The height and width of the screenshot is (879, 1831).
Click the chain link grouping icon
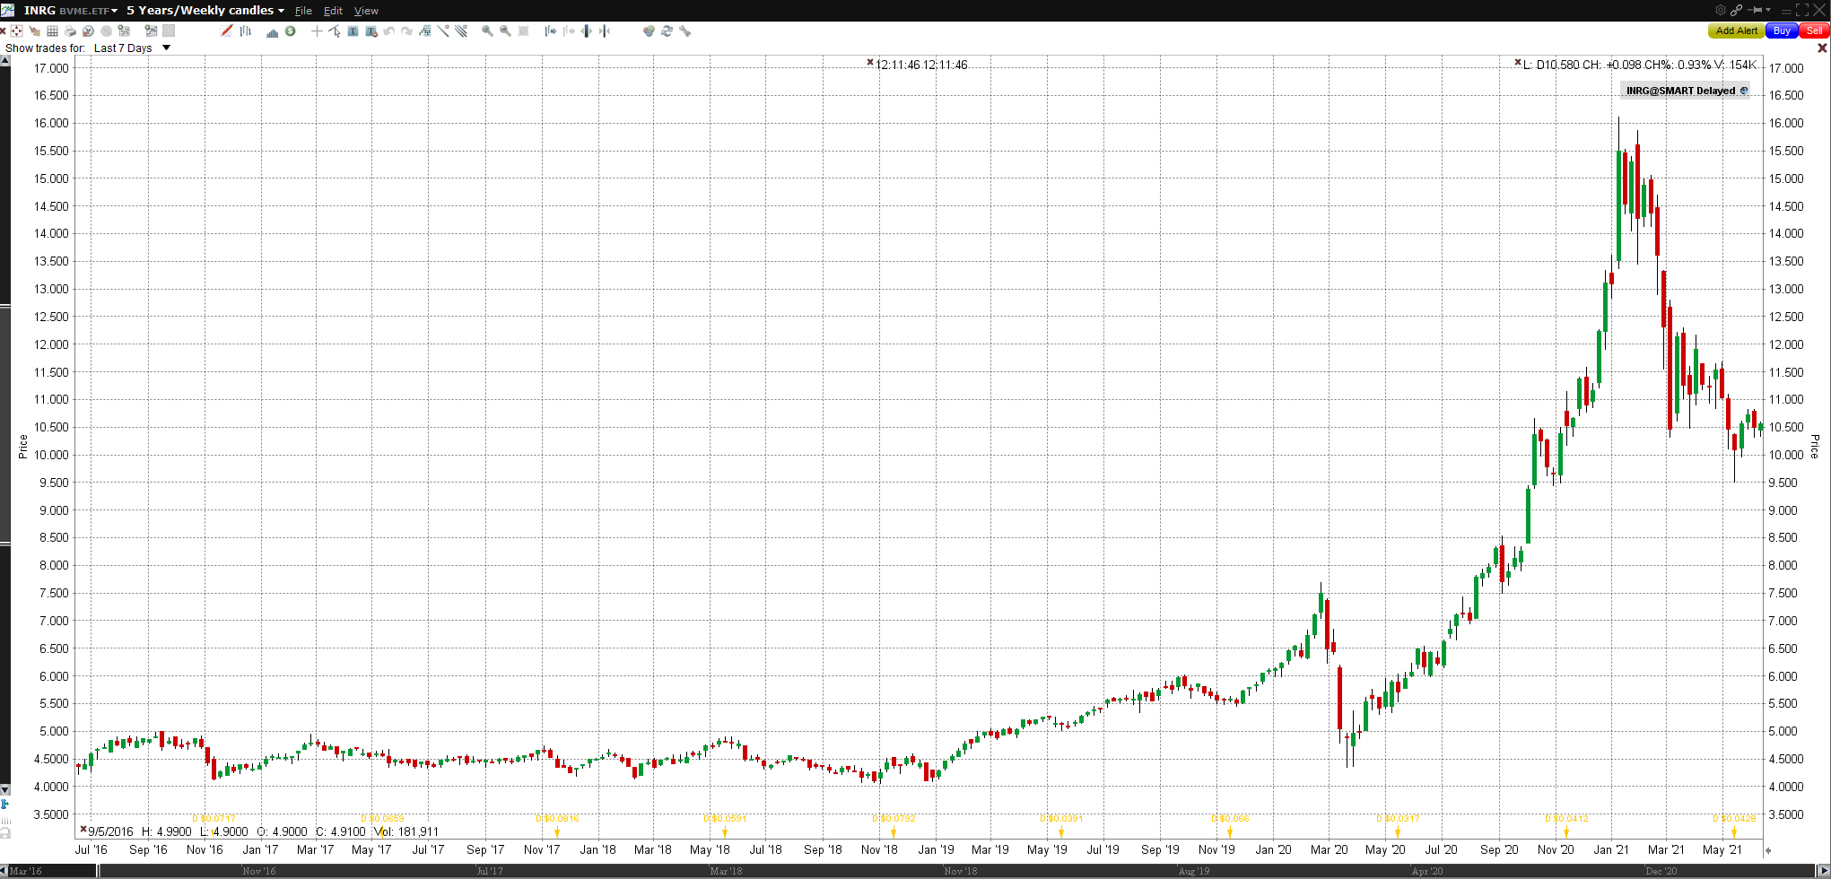1736,10
